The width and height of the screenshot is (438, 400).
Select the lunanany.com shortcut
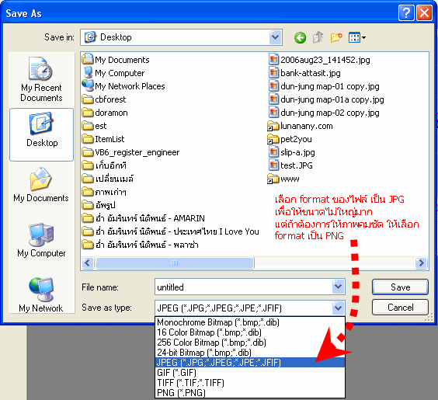click(x=301, y=126)
